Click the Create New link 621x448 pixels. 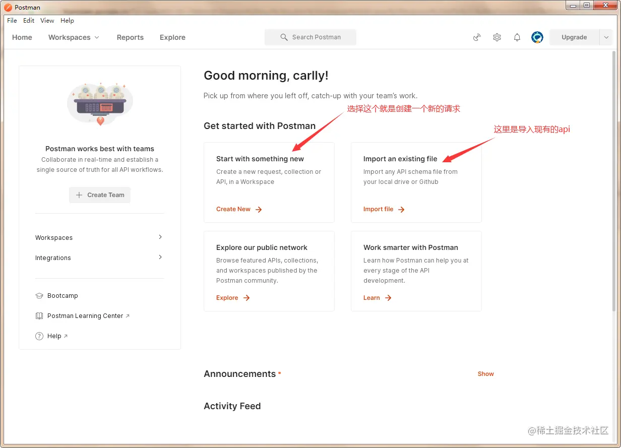233,209
